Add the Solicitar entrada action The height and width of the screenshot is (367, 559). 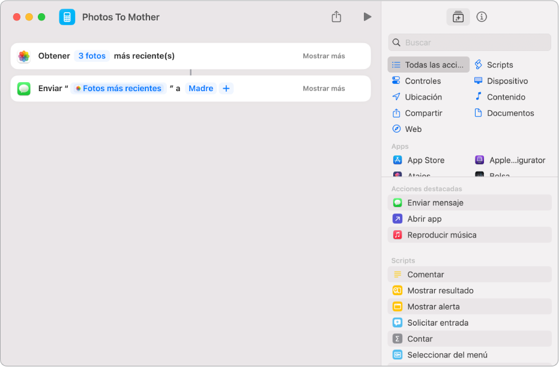470,323
